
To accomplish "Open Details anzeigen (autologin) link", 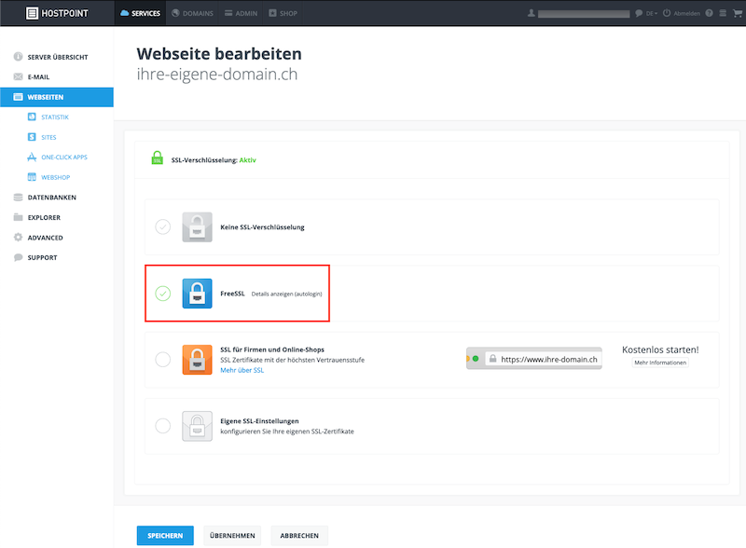I will pyautogui.click(x=286, y=294).
